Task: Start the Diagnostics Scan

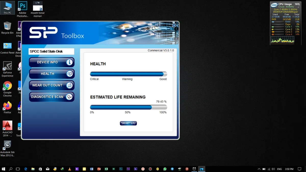Action: pyautogui.click(x=52, y=97)
